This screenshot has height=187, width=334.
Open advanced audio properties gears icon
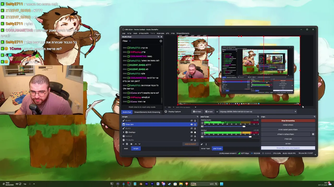click(x=202, y=144)
